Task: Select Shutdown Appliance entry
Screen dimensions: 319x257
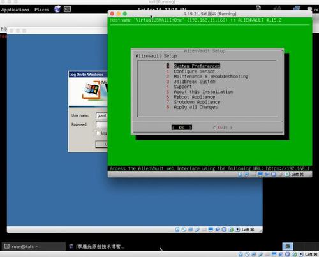Action: coord(197,102)
